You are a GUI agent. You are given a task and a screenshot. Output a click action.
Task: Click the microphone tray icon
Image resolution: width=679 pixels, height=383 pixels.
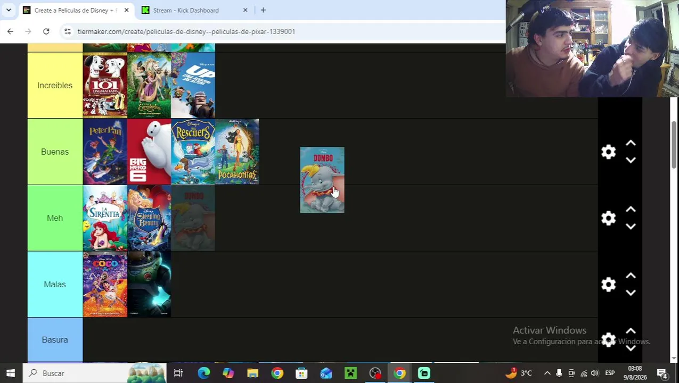[x=559, y=373]
